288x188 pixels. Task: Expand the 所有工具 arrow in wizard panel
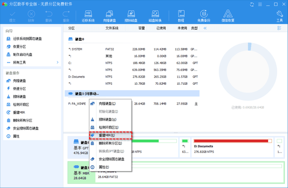[x=58, y=62]
